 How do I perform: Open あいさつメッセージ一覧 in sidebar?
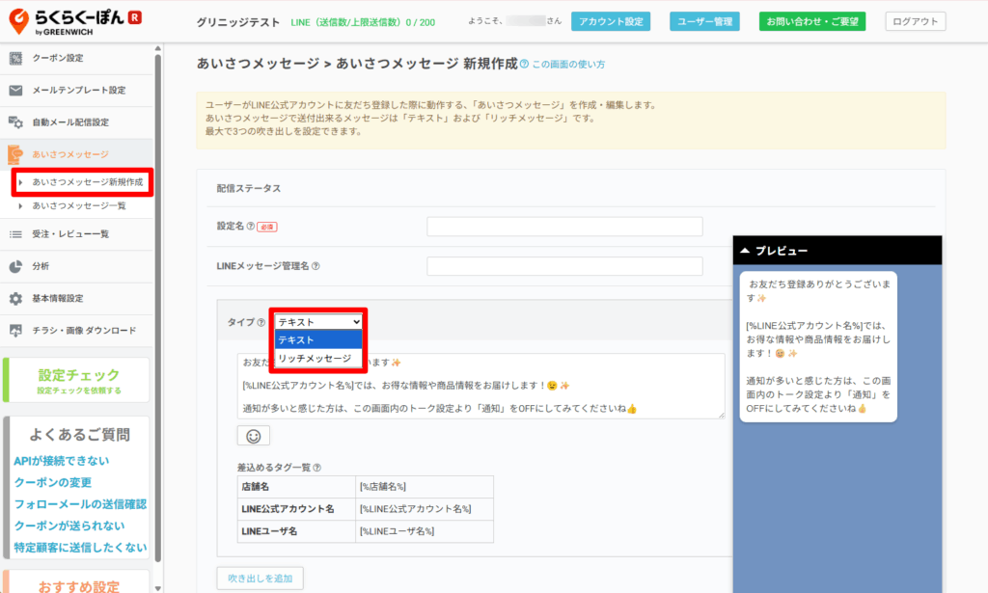tap(79, 205)
